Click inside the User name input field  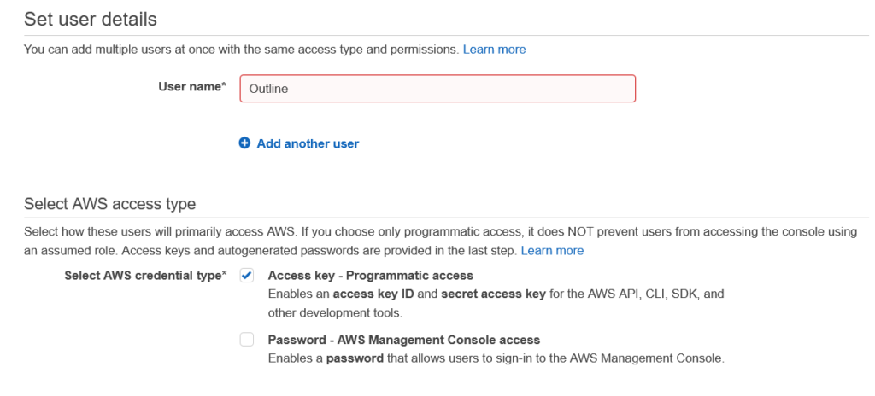437,89
